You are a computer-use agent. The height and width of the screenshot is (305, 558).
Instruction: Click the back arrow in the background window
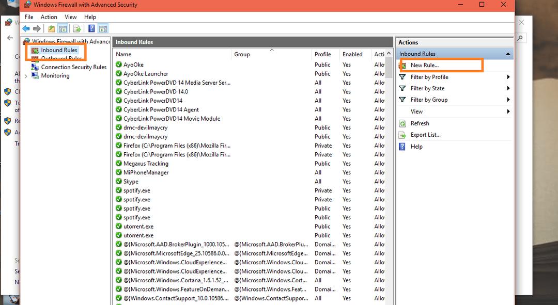(x=10, y=38)
